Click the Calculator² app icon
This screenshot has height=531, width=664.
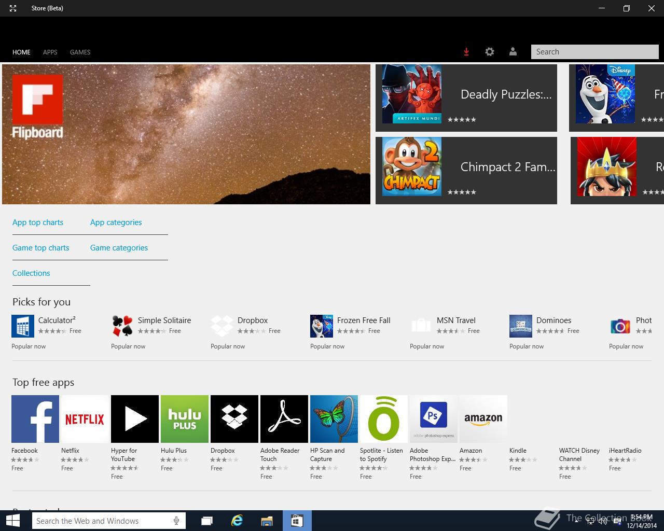pyautogui.click(x=23, y=326)
